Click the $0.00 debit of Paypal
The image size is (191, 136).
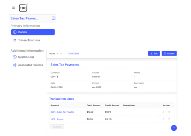(90, 119)
